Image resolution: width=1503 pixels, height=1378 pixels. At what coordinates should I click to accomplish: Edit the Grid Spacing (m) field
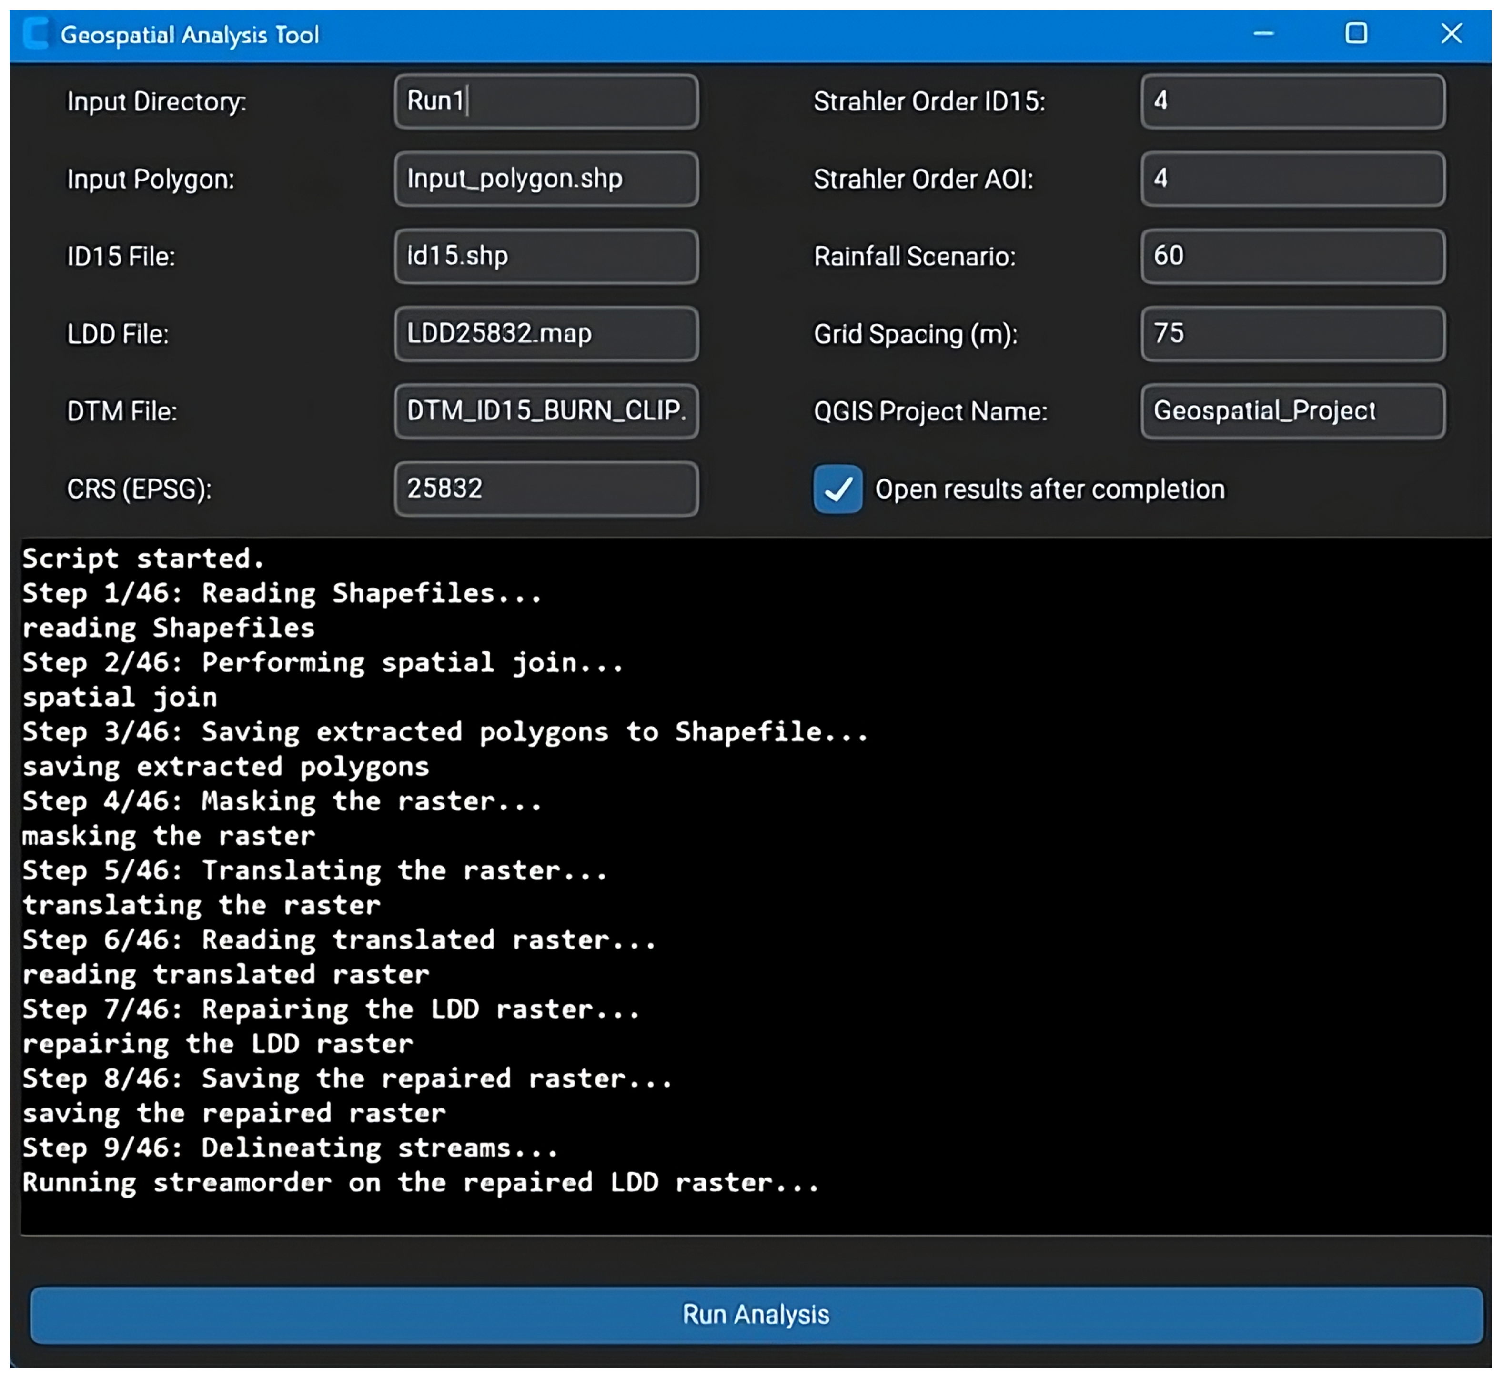(1292, 334)
